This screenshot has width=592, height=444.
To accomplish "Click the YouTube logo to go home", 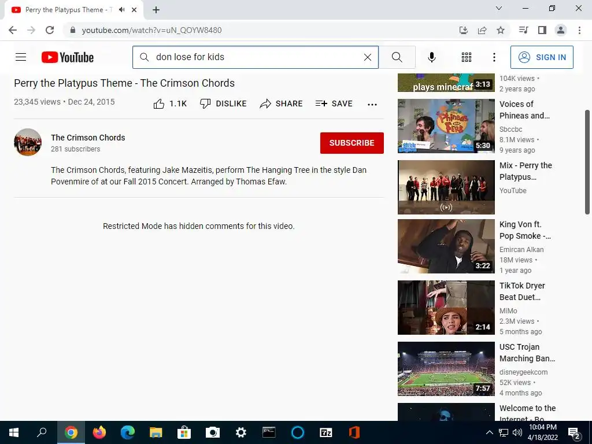I will (x=67, y=57).
